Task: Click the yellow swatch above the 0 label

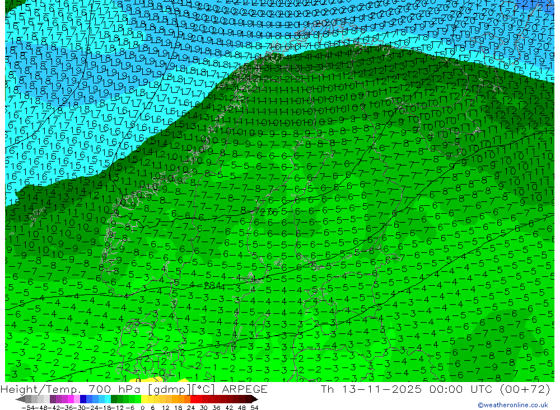Action: [144, 399]
